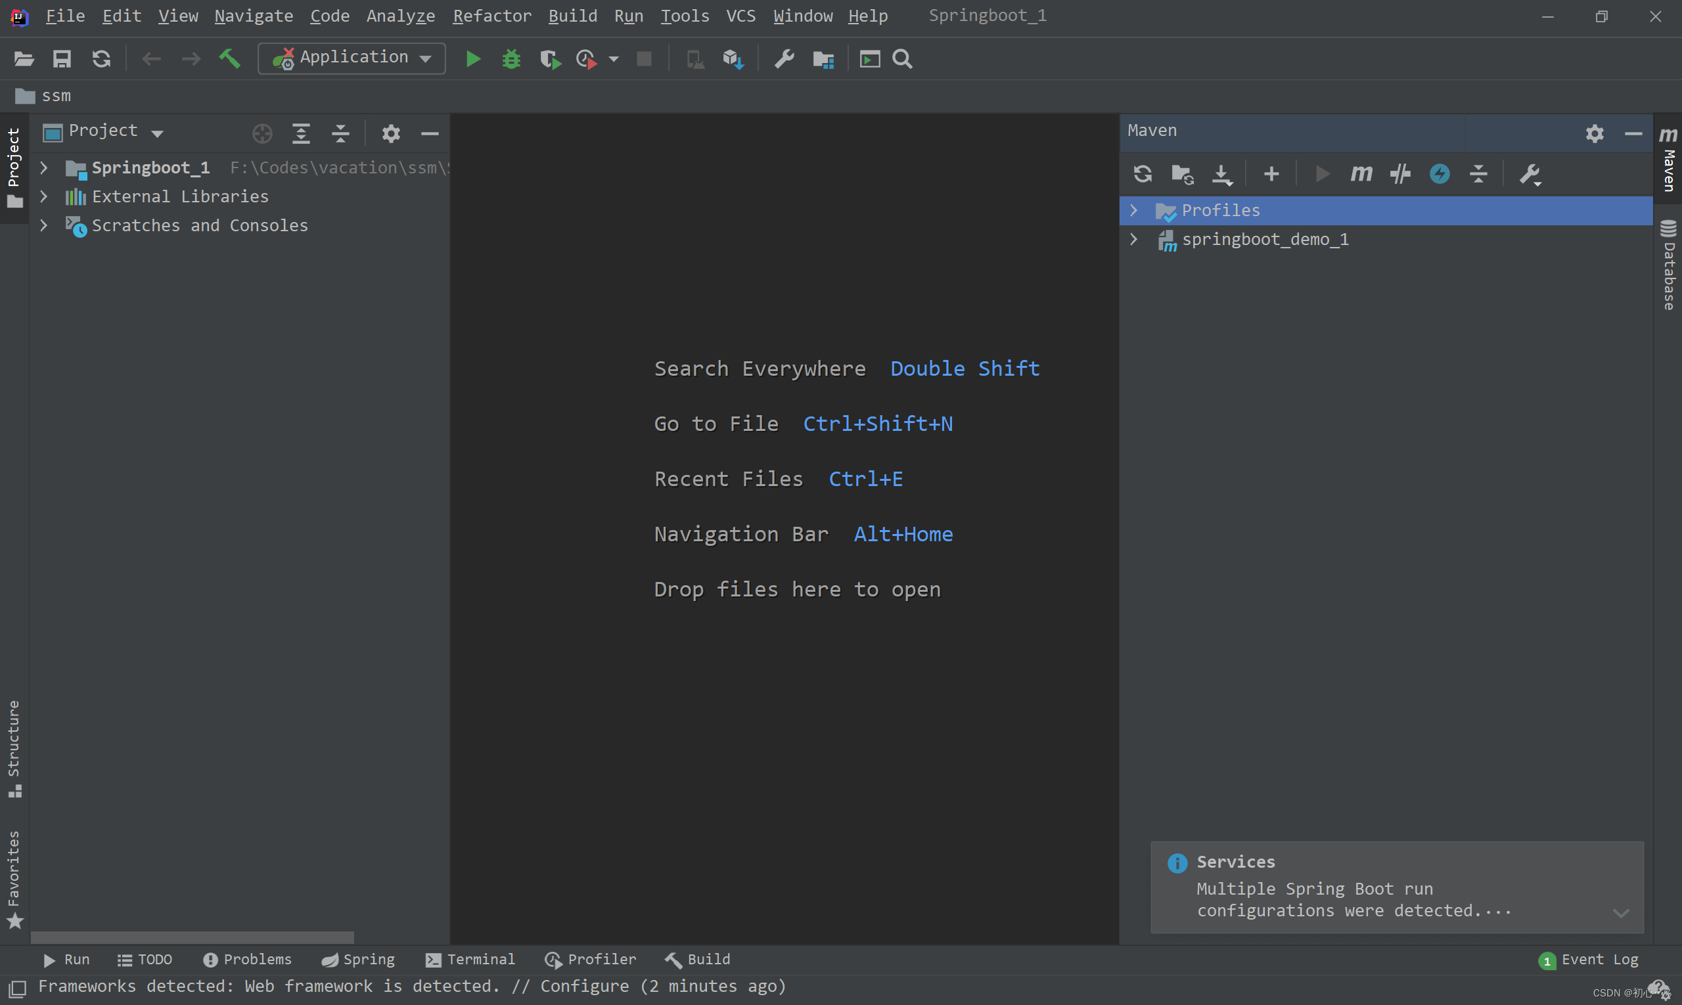Click Execute Maven Goal 'm' icon
Image resolution: width=1682 pixels, height=1005 pixels.
pyautogui.click(x=1360, y=174)
